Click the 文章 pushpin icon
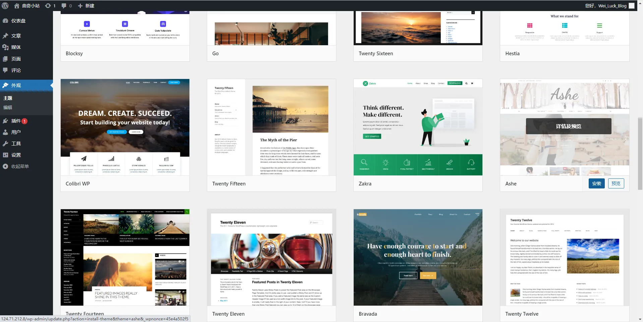 [5, 36]
